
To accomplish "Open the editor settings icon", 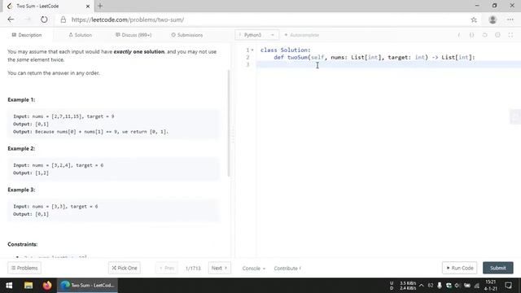I will coord(497,35).
